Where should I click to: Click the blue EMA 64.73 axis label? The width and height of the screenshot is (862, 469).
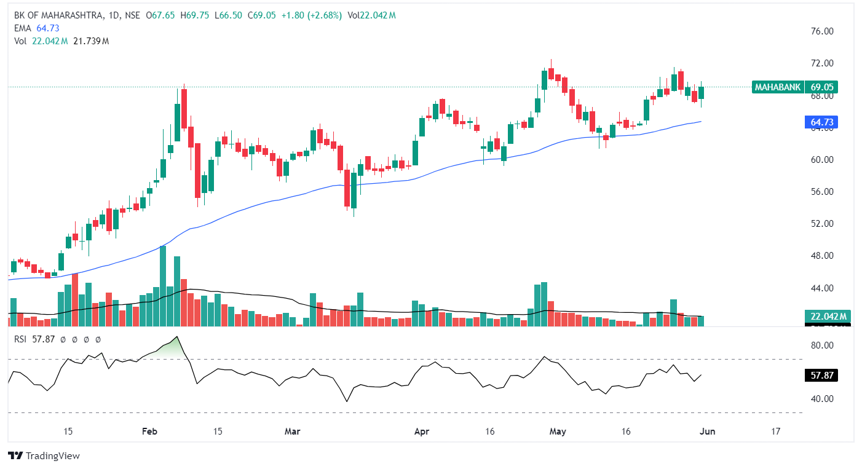click(821, 123)
